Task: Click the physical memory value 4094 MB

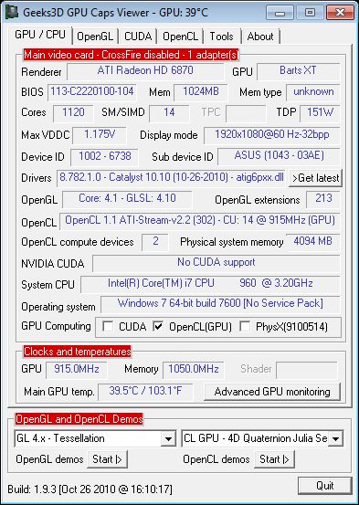Action: [x=312, y=242]
